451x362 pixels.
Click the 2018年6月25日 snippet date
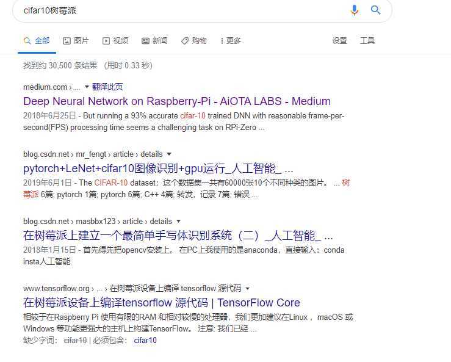click(x=49, y=115)
